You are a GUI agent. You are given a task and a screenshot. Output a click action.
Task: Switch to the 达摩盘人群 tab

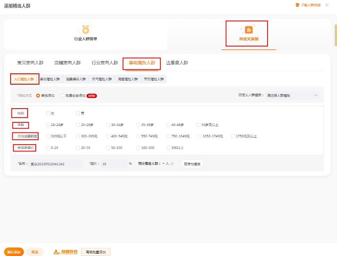[177, 63]
